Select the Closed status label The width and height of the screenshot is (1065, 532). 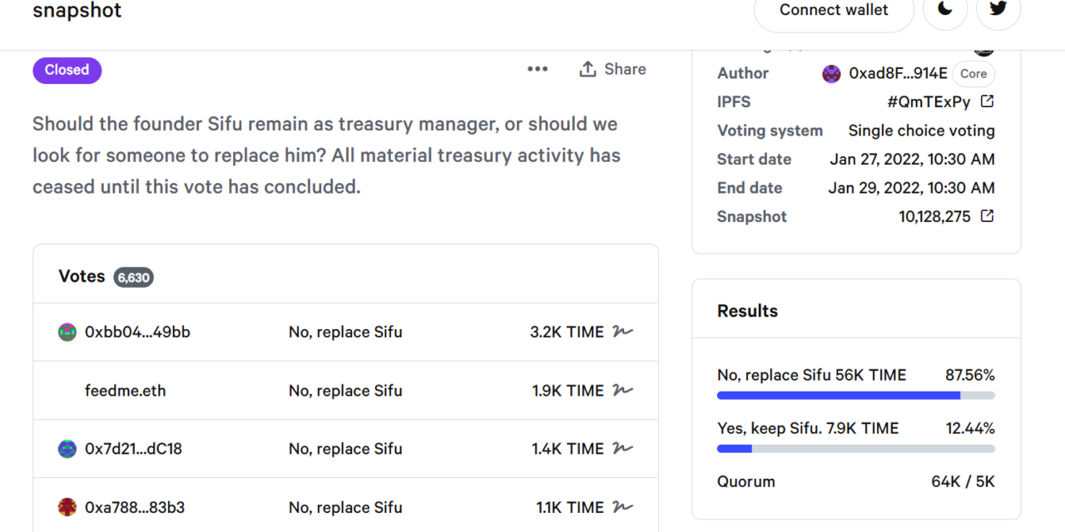[67, 70]
